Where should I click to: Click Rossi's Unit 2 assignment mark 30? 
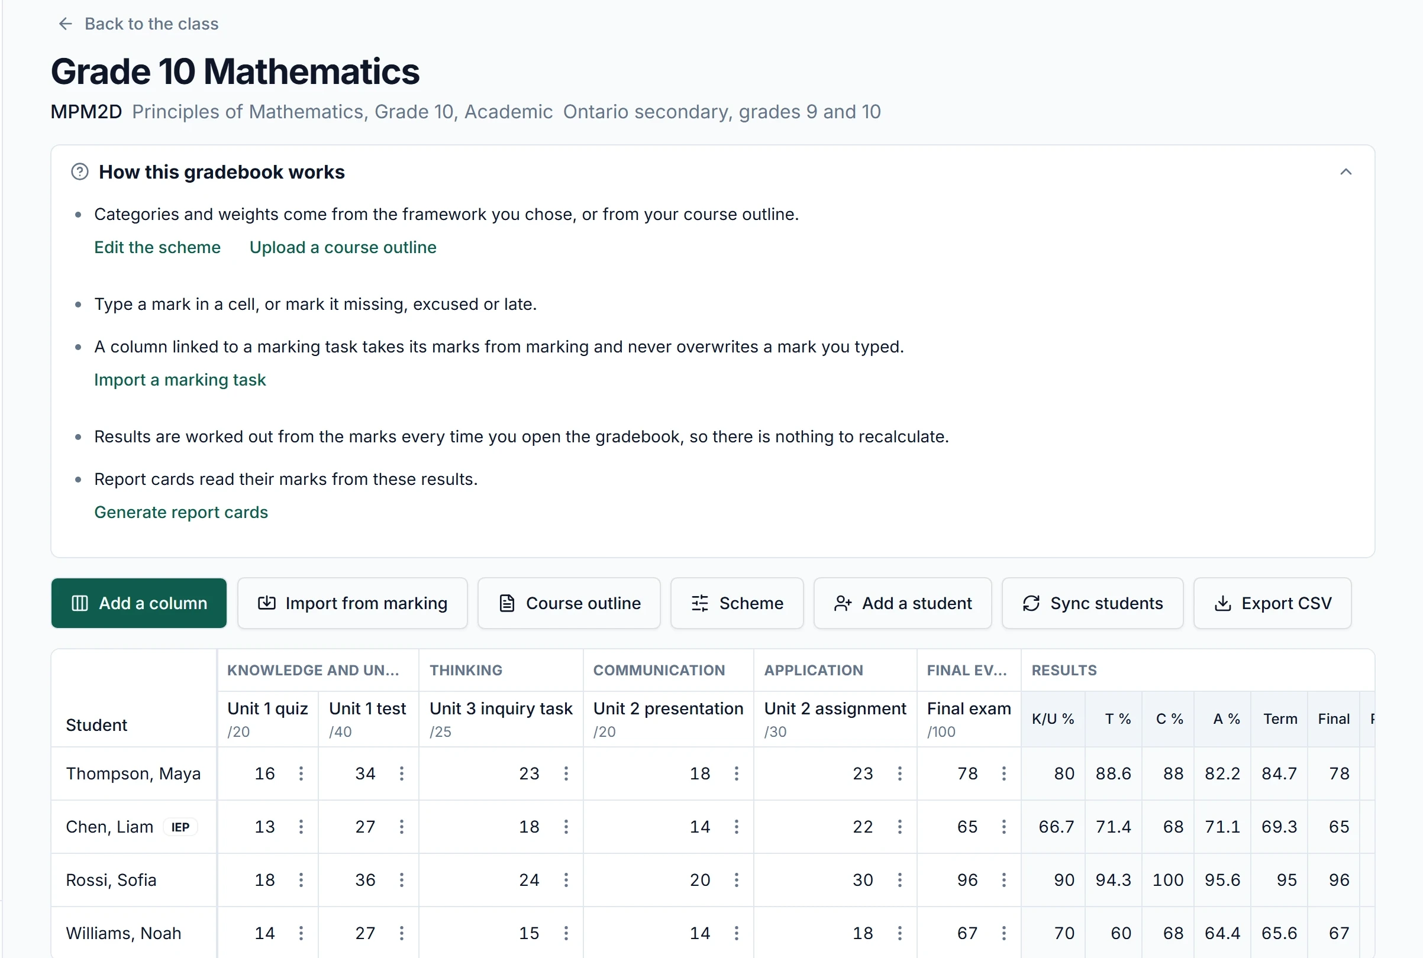863,880
